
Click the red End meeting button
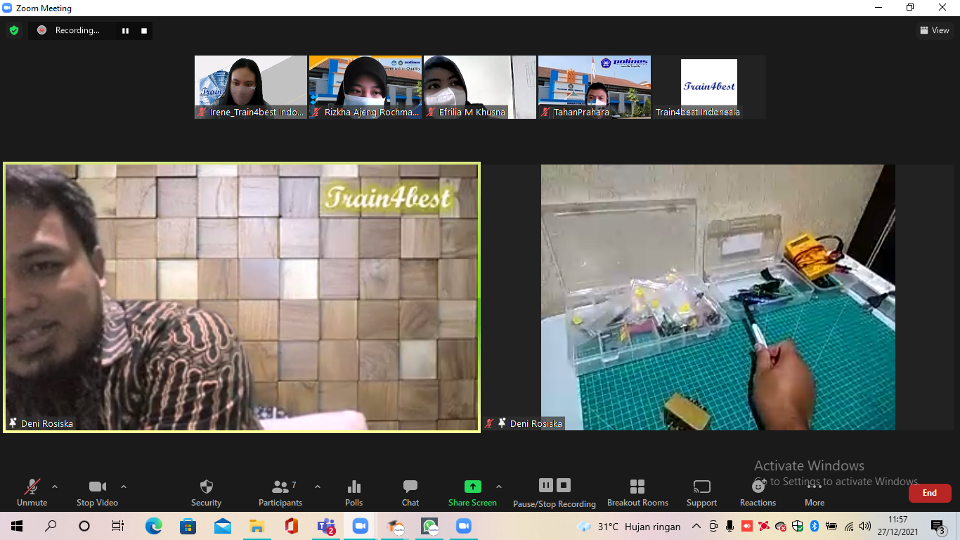coord(930,493)
